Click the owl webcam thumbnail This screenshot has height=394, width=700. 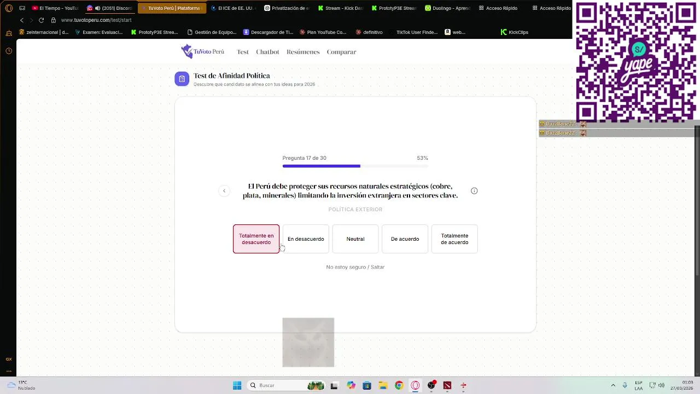(308, 342)
